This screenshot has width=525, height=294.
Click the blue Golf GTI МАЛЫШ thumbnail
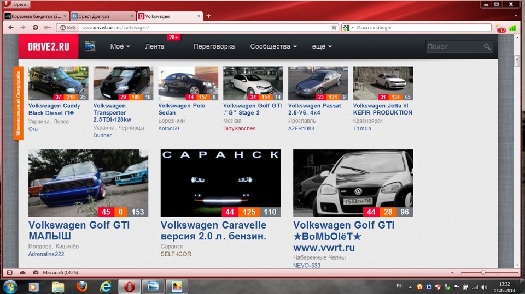89,183
